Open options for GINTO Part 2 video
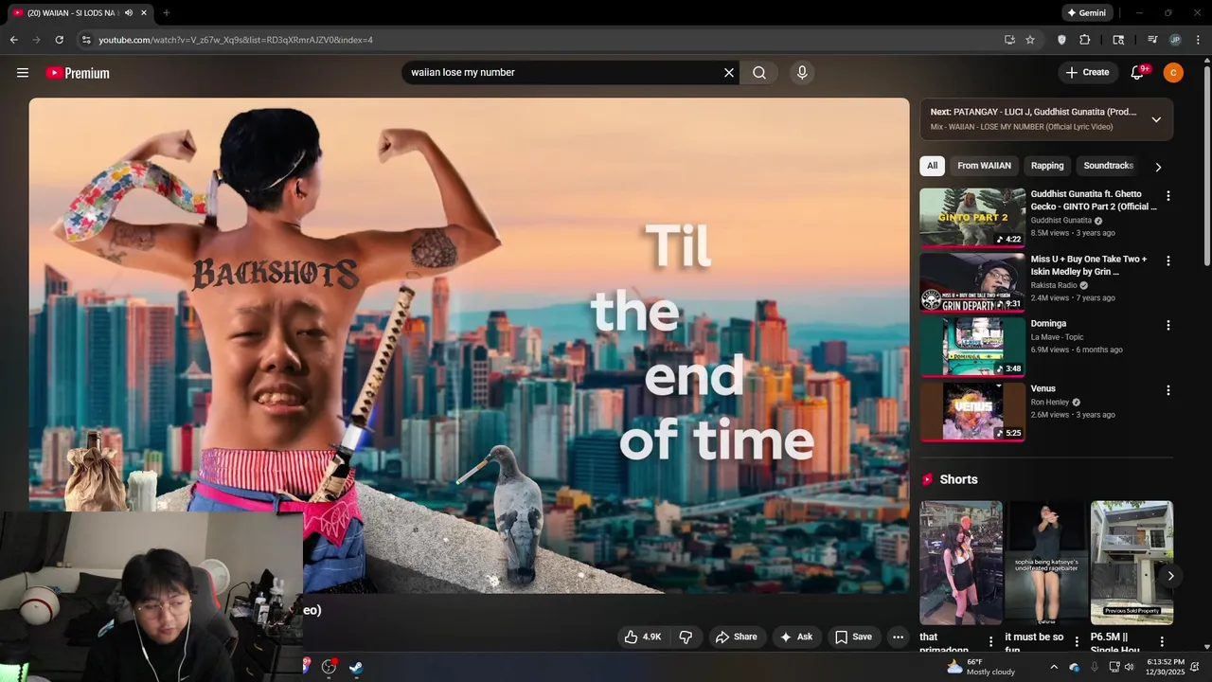 (1167, 195)
